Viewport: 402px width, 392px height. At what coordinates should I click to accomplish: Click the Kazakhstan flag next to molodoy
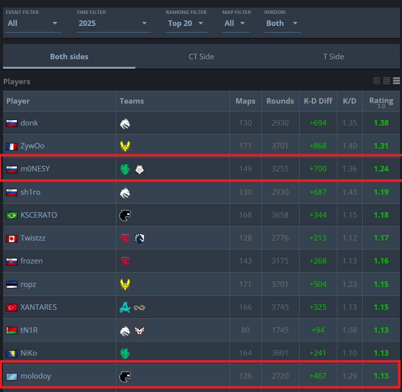(12, 377)
